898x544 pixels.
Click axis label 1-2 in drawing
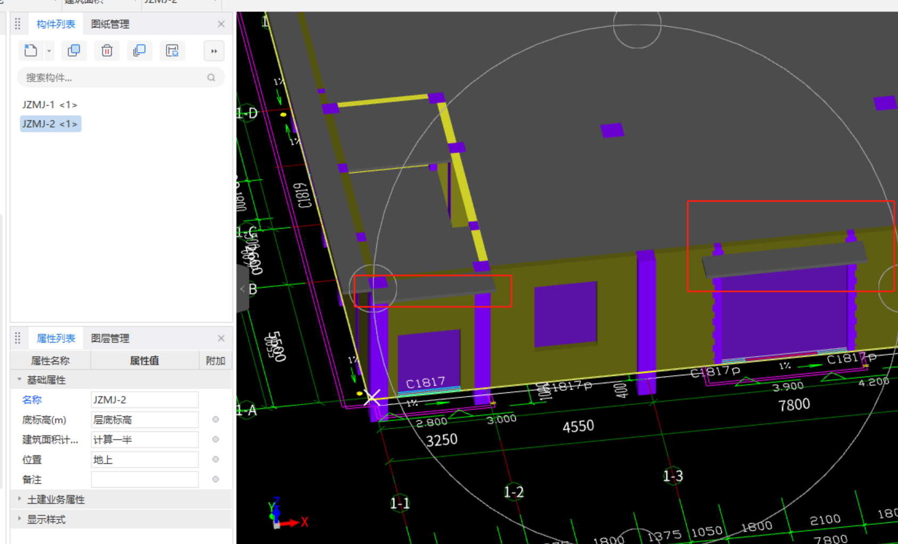(514, 492)
